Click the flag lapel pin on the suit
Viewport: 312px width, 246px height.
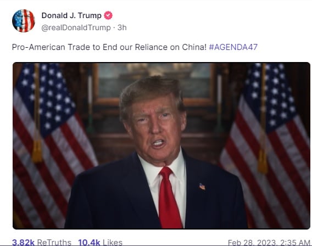(202, 187)
